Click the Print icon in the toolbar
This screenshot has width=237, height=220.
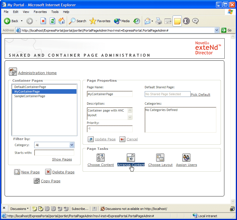point(158,21)
